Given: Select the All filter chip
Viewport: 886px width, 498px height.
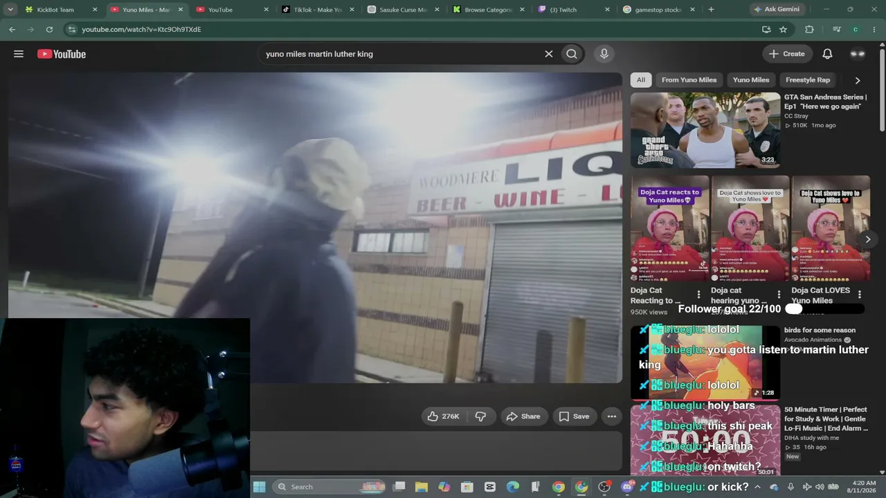Looking at the screenshot, I should click(x=641, y=80).
